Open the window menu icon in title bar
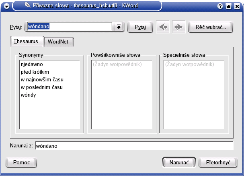This screenshot has height=176, width=244. [6, 6]
